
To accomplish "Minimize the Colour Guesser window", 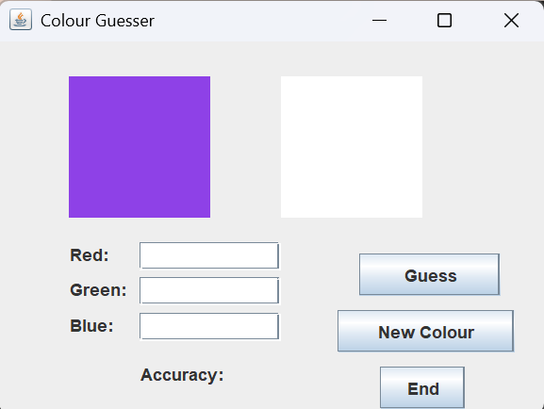I will tap(379, 20).
